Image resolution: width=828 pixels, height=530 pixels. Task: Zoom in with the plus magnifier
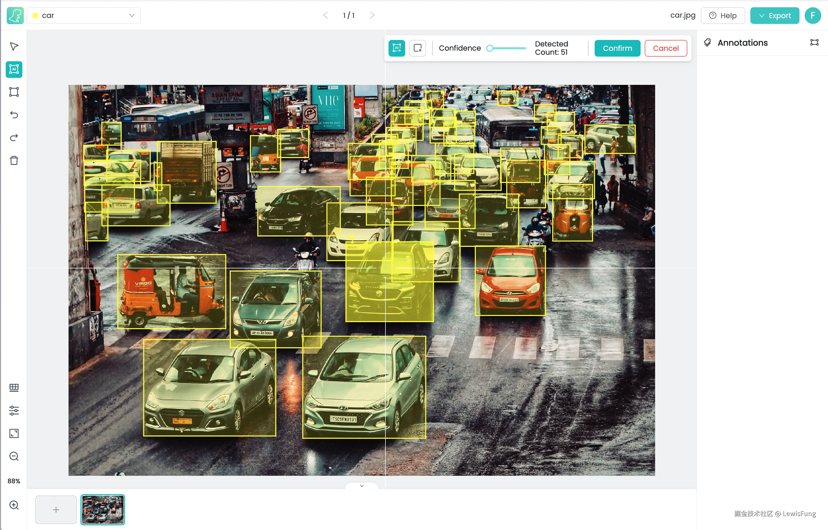tap(14, 505)
